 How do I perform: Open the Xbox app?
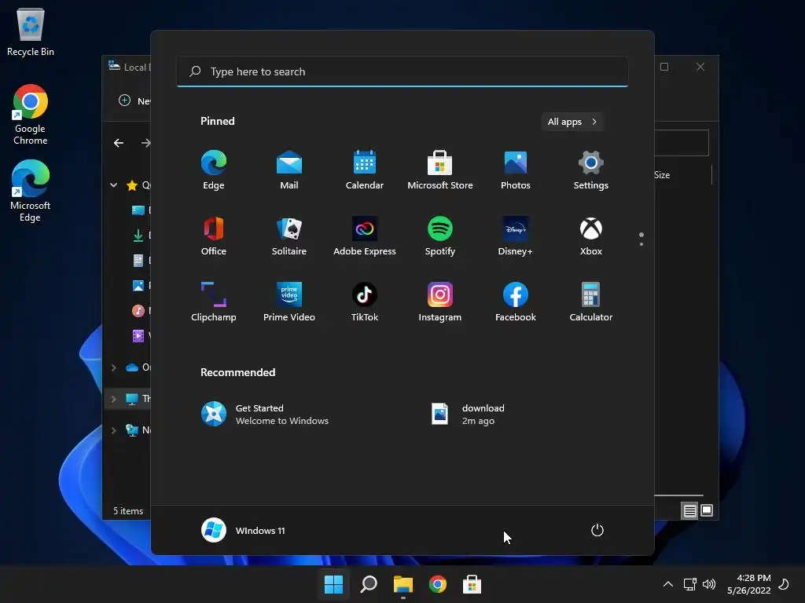click(591, 236)
